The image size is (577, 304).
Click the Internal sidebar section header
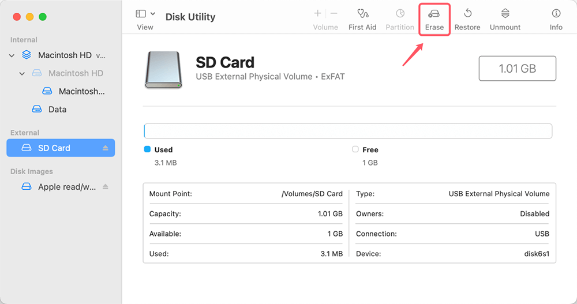coord(24,40)
